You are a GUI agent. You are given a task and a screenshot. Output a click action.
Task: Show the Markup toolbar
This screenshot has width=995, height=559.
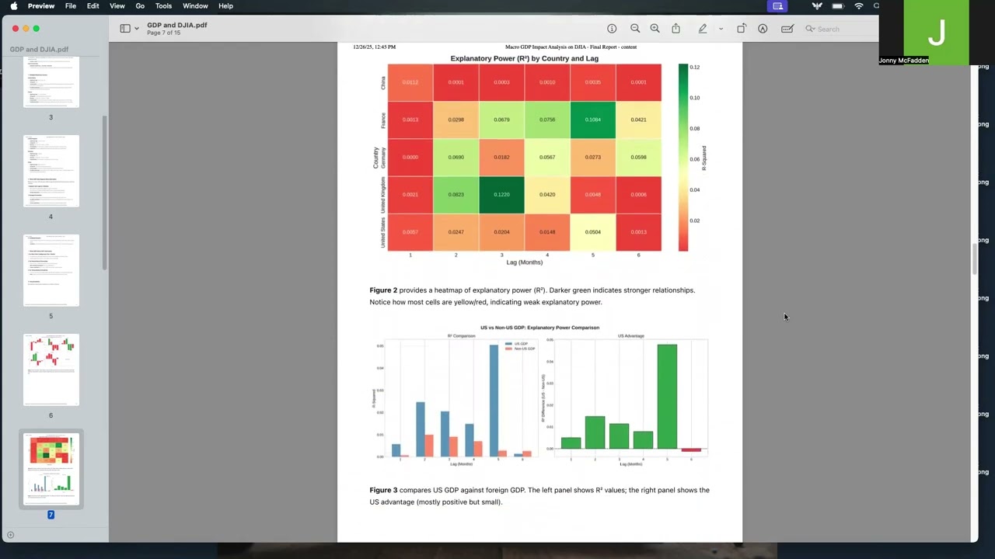(x=763, y=29)
